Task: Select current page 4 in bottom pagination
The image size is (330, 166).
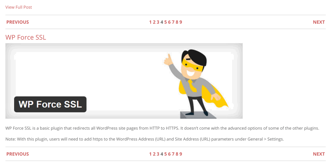Action: 162,154
